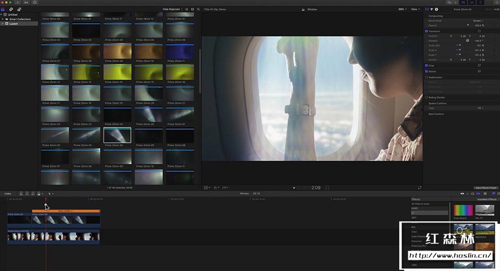Click the Rotation dial control
Screen dimensions: 500x271
coord(467,41)
